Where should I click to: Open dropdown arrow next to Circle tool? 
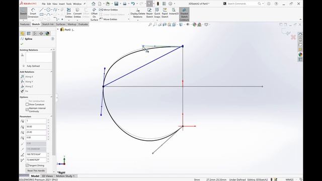pyautogui.click(x=52, y=10)
